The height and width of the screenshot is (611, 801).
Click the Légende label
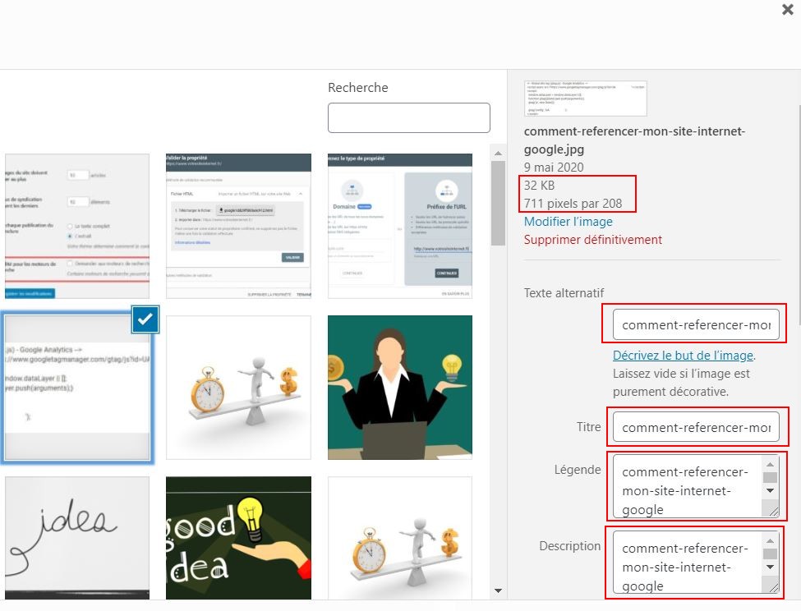578,470
